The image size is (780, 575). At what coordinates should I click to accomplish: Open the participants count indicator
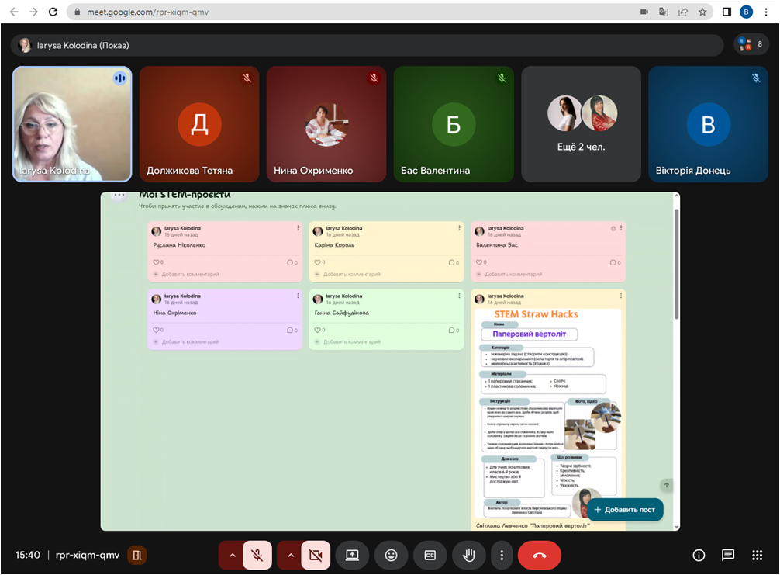coord(751,45)
